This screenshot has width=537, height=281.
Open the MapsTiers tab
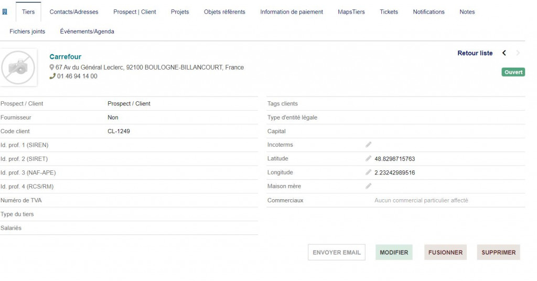tap(351, 12)
